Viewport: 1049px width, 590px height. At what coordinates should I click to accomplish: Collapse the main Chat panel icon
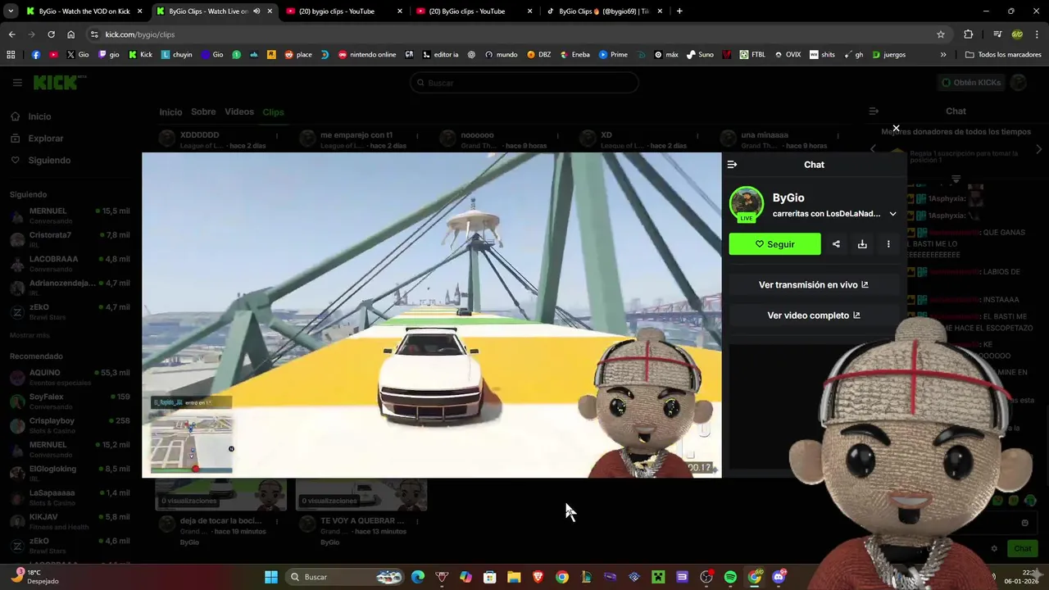pos(874,111)
